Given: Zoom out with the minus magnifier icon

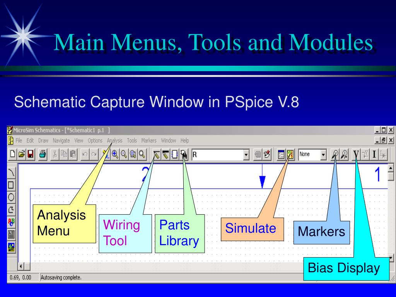Looking at the screenshot, I should pyautogui.click(x=124, y=154).
